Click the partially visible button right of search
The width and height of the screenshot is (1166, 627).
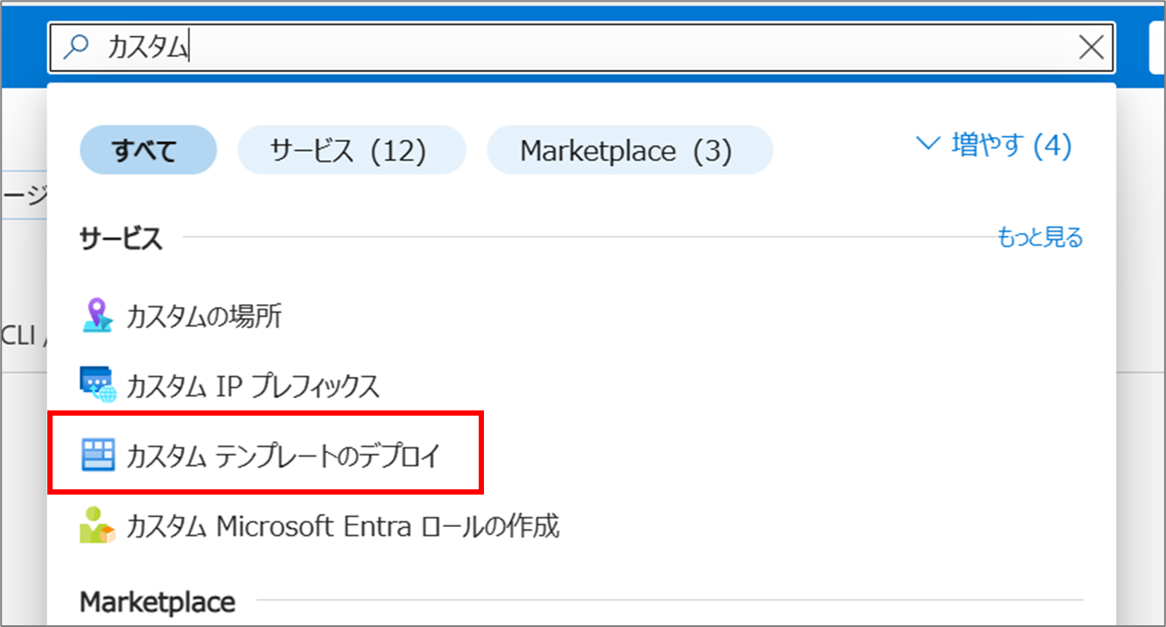coord(1156,47)
